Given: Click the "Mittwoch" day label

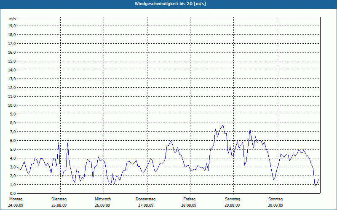Looking at the screenshot, I should [103, 199].
